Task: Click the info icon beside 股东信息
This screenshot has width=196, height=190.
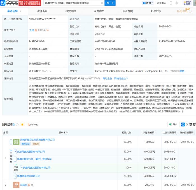Action: click(17, 125)
